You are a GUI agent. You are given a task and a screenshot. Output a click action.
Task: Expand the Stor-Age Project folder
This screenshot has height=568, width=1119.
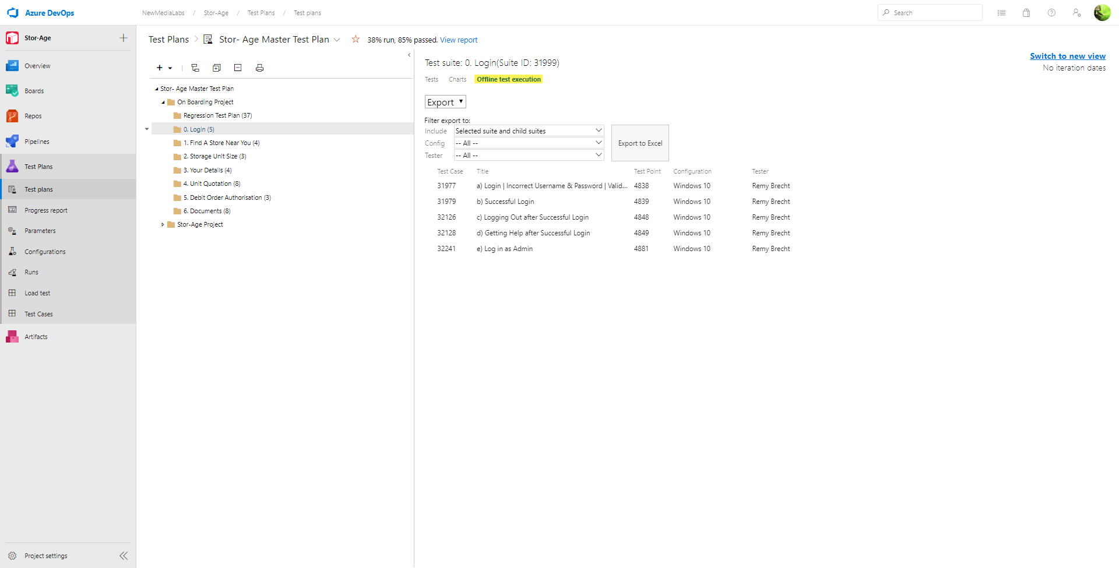pyautogui.click(x=163, y=224)
